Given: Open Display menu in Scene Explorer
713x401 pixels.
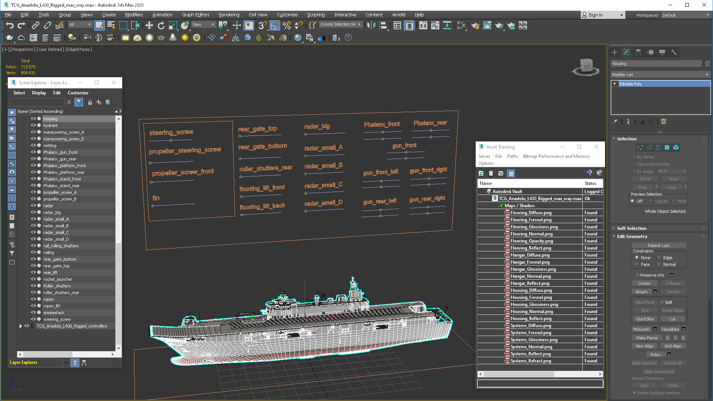Looking at the screenshot, I should 39,93.
